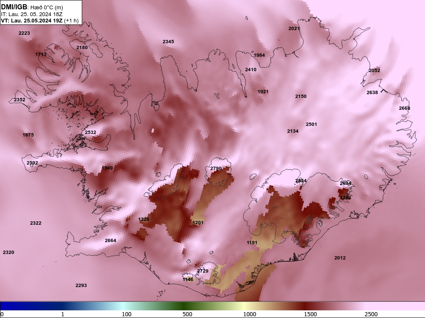Click the value 1549 on the map
The width and height of the screenshot is (425, 318).
point(107,168)
